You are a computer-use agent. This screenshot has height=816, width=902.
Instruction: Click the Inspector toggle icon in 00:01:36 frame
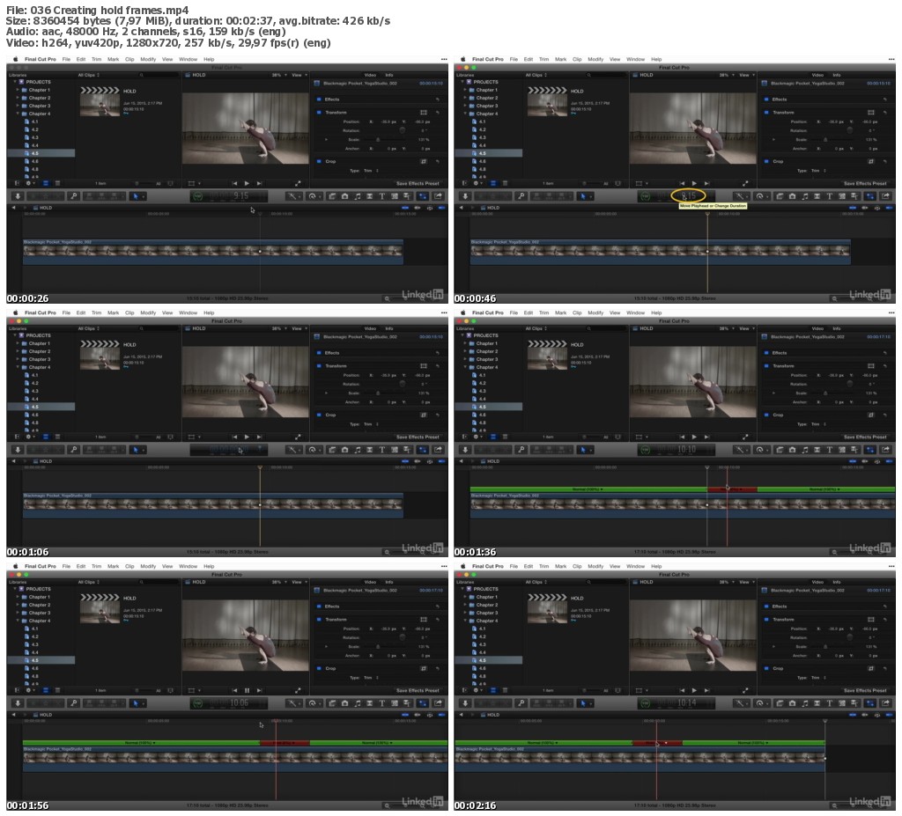click(870, 450)
